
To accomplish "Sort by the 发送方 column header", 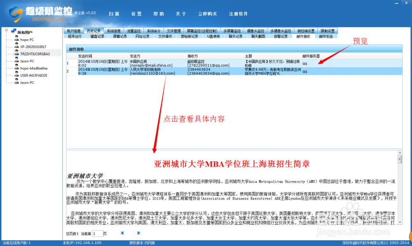I will (x=135, y=56).
